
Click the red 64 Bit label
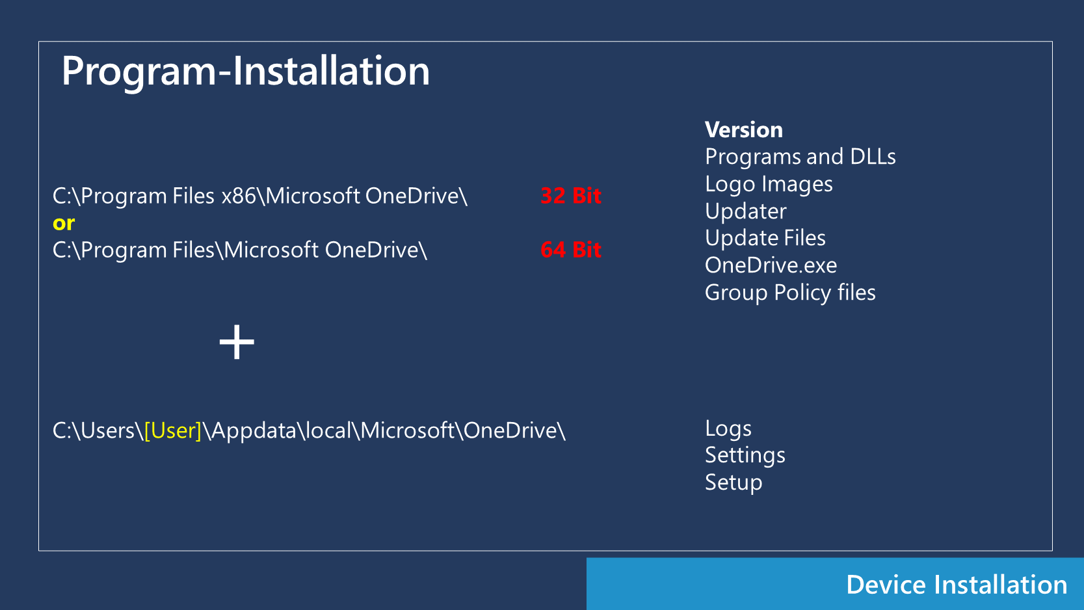pyautogui.click(x=570, y=250)
